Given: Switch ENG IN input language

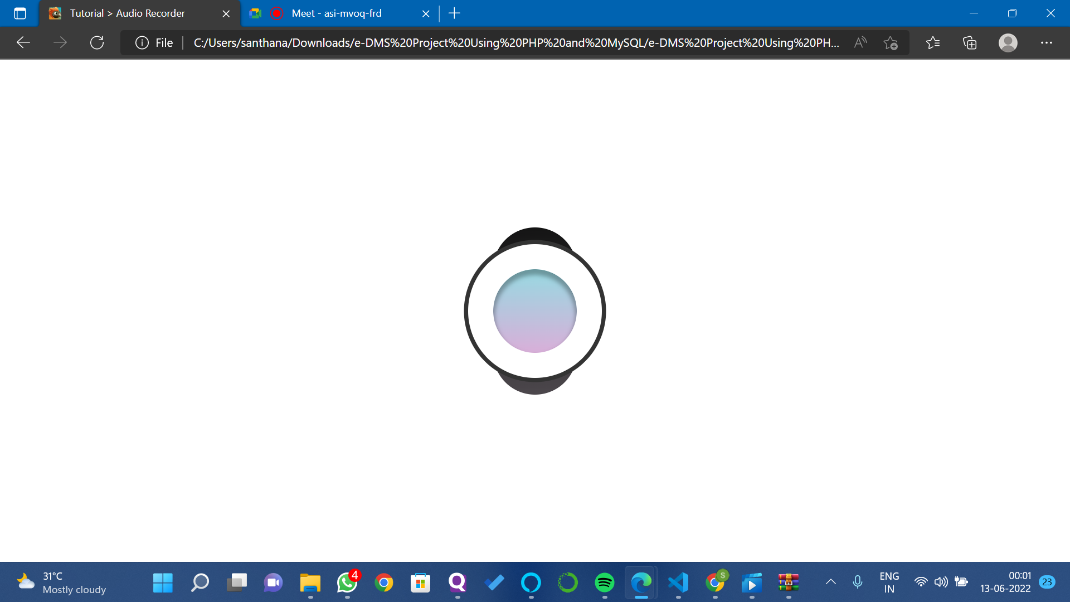Looking at the screenshot, I should pos(889,582).
